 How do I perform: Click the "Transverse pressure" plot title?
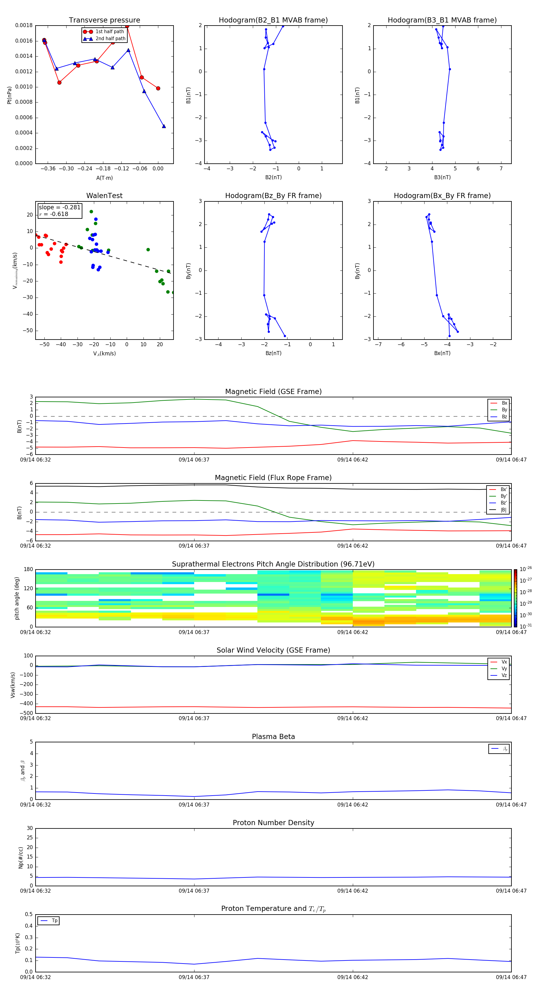(104, 20)
